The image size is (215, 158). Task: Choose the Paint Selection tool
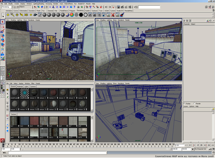tap(2, 31)
